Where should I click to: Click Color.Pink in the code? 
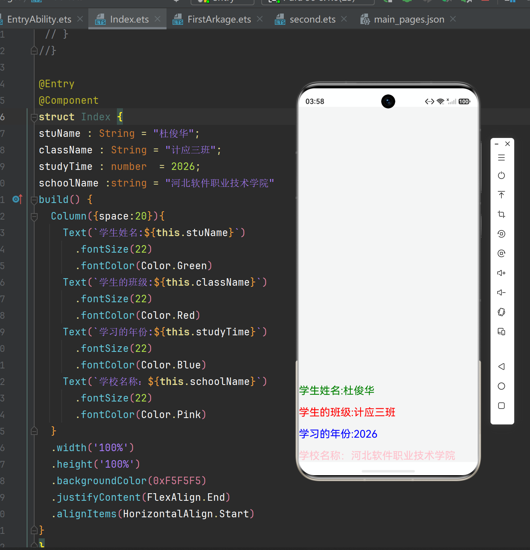tap(171, 415)
